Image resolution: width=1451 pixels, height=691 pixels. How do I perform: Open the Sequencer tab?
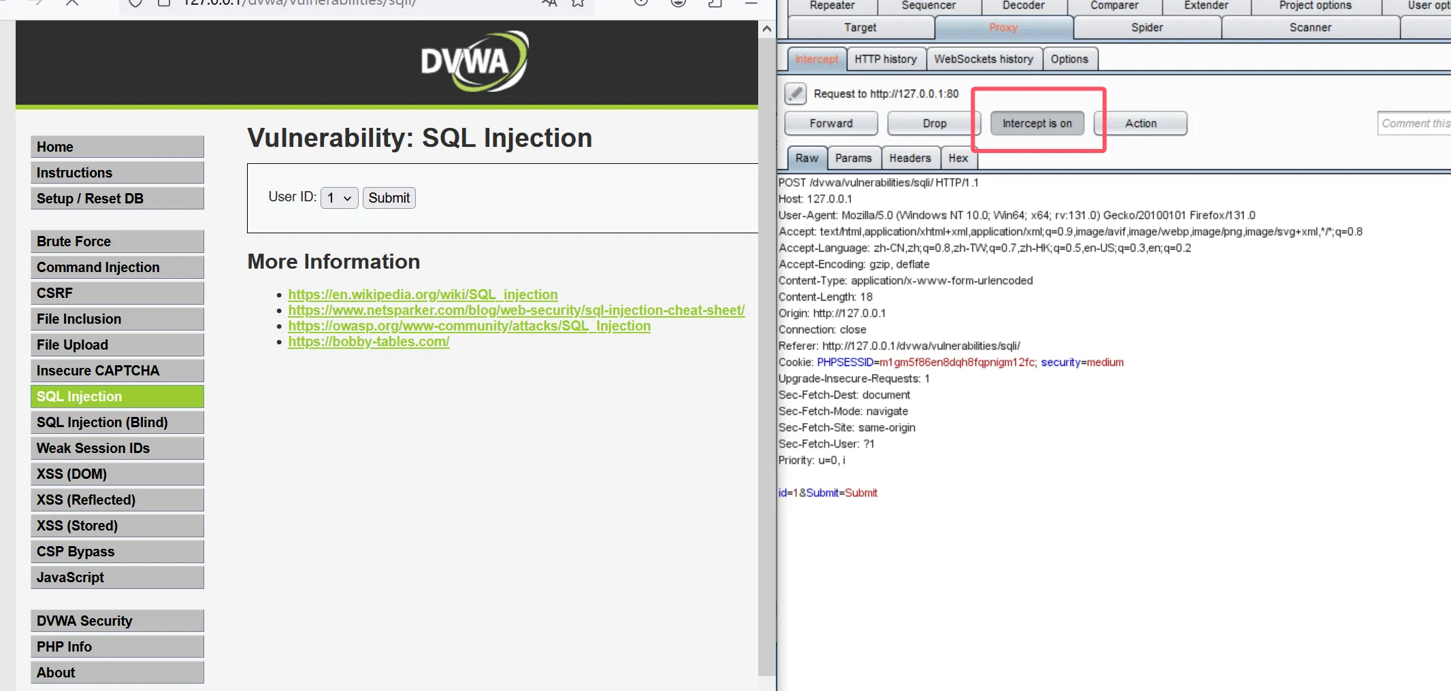click(928, 6)
